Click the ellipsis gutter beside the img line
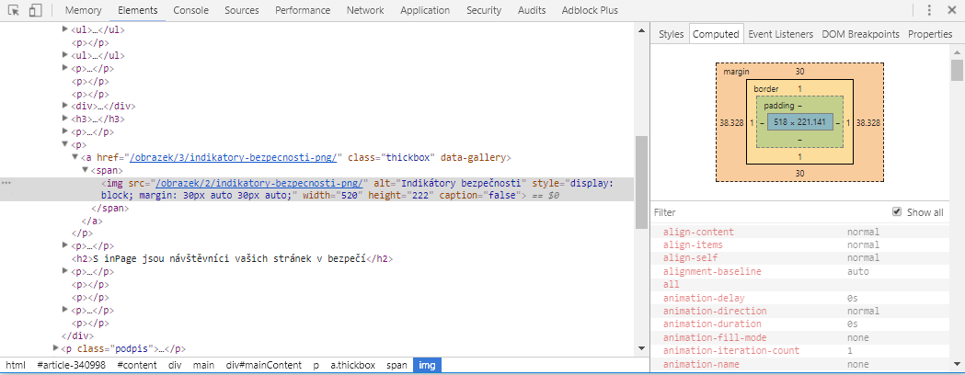Screen dimensions: 965x375 (7, 183)
